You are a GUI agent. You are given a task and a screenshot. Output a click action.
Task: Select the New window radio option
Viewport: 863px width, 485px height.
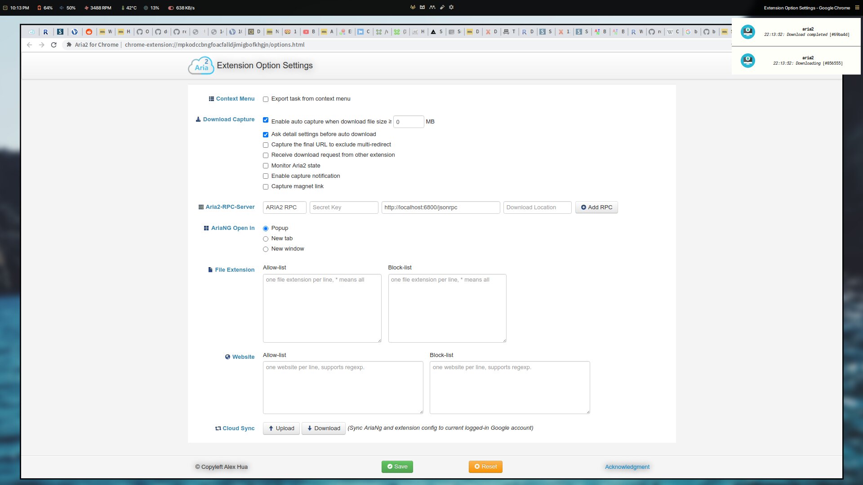tap(266, 249)
